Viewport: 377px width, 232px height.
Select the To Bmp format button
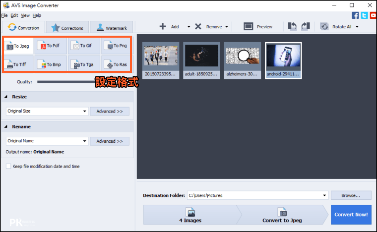51,64
